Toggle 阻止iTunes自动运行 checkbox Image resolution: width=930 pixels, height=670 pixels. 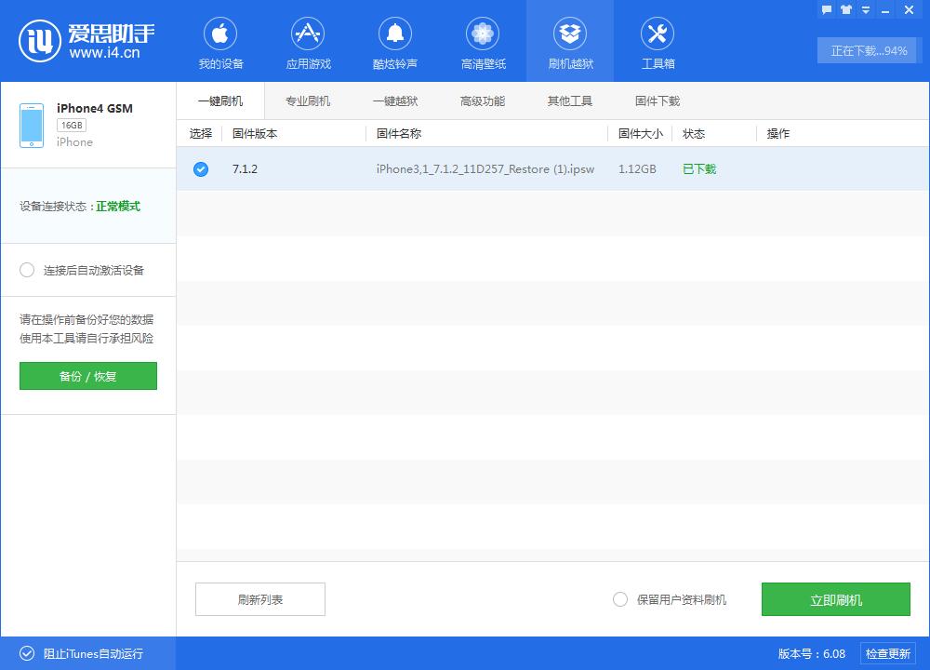[28, 653]
